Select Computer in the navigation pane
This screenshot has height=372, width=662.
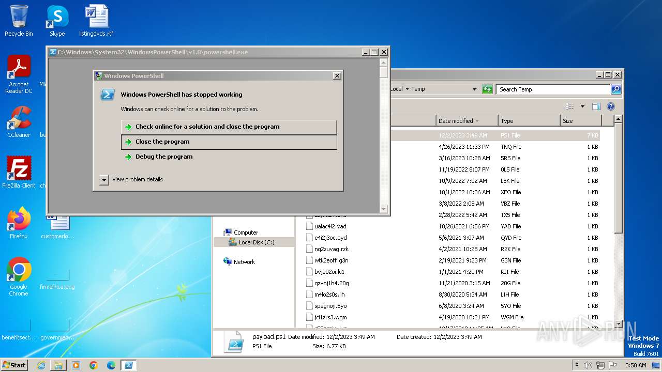tap(246, 233)
